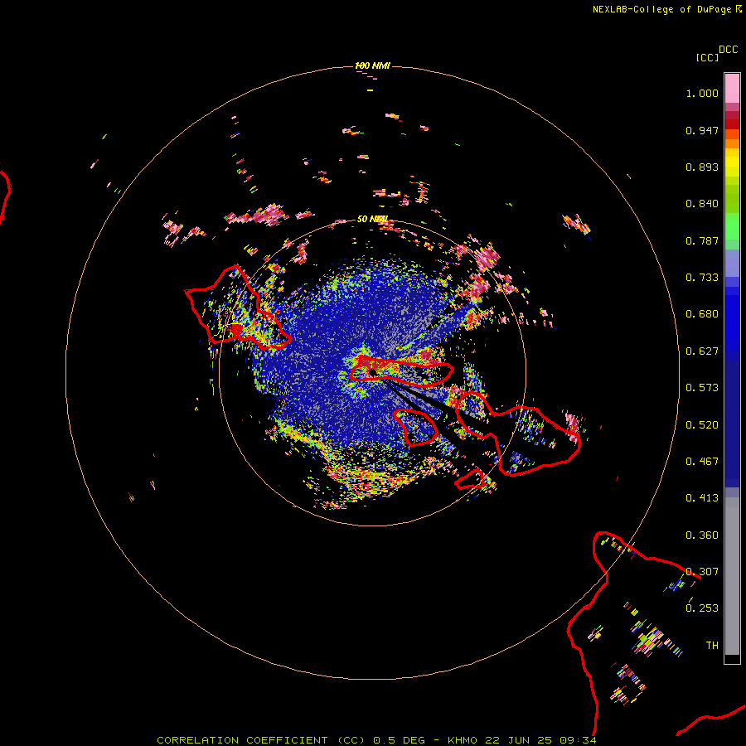This screenshot has height=746, width=746.
Task: Pick the bright green color bar segment
Action: click(732, 226)
